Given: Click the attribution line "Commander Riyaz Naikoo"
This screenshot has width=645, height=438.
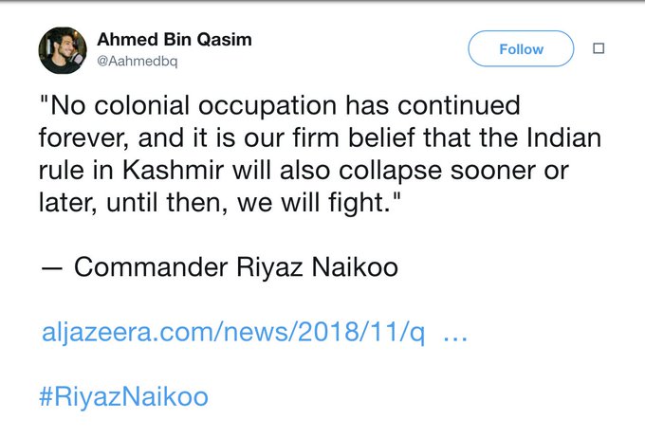Looking at the screenshot, I should [x=235, y=268].
